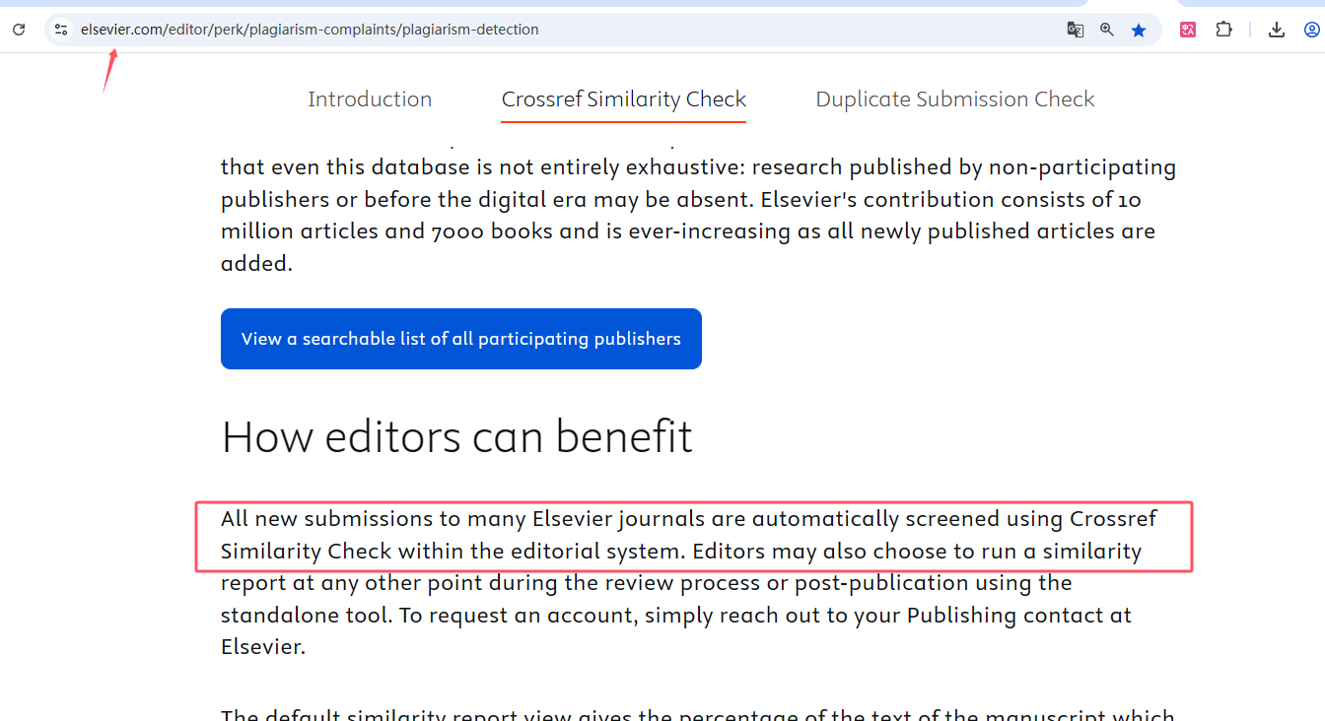Open the zoom magnifier icon in address bar
This screenshot has width=1325, height=721.
coord(1107,30)
